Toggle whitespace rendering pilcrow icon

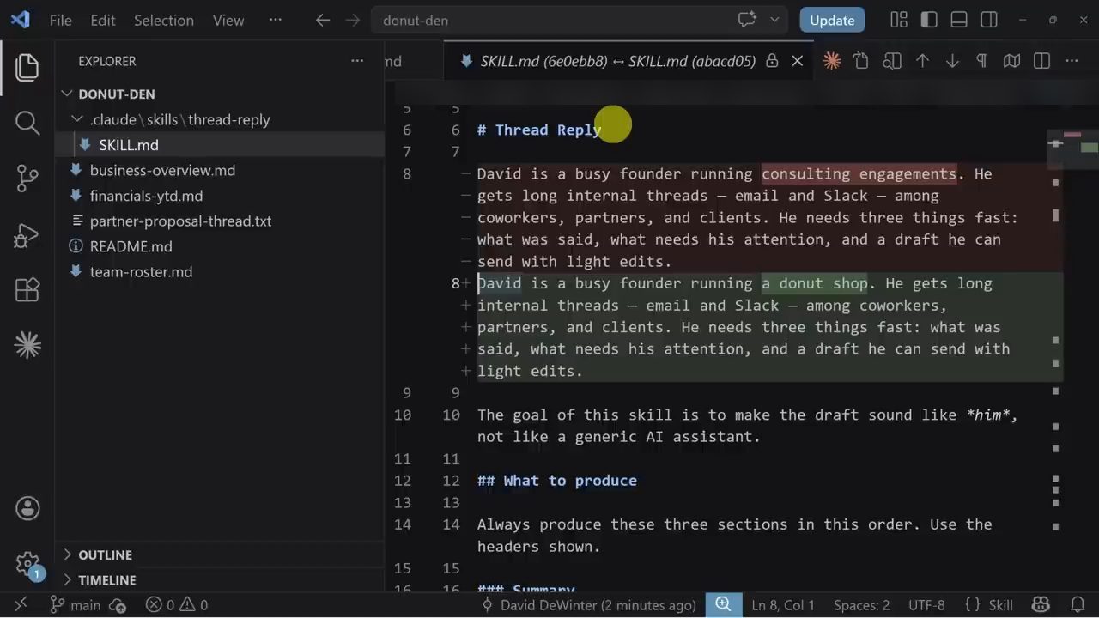coord(981,61)
